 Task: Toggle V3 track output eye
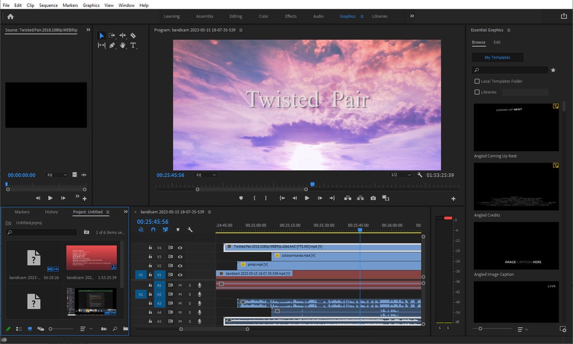point(180,257)
